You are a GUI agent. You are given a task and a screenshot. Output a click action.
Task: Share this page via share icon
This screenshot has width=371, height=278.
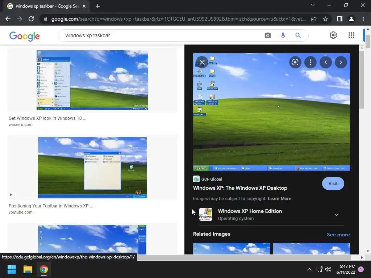point(314,19)
